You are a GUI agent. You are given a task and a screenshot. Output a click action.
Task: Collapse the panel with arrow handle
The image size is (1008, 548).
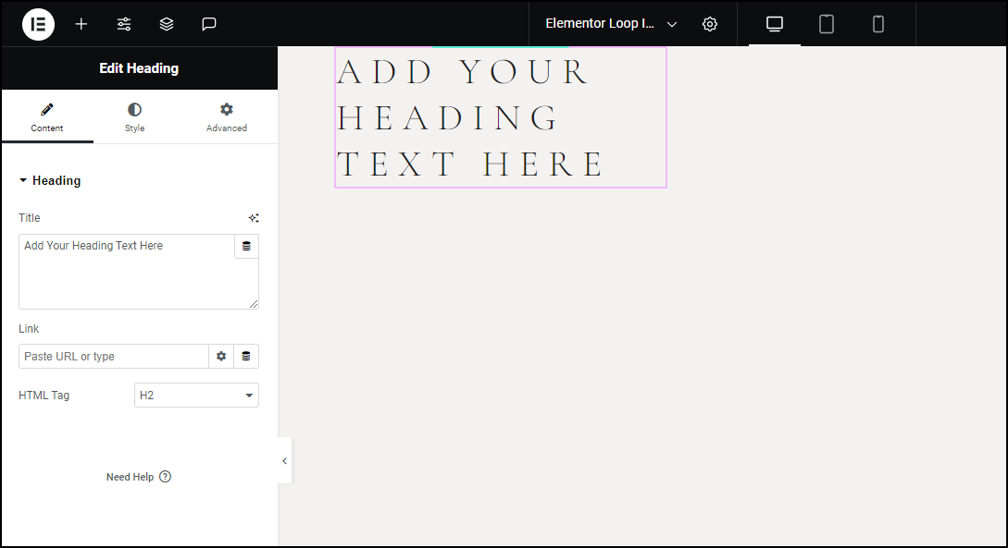285,461
